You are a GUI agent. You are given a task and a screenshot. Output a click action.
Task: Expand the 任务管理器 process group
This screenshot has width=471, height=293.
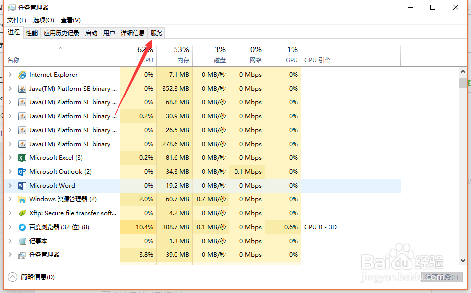point(10,255)
